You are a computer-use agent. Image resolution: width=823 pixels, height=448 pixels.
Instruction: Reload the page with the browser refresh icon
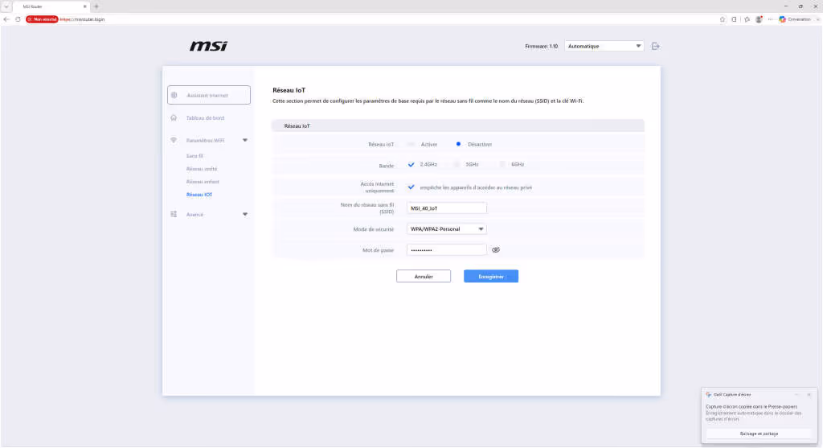pyautogui.click(x=18, y=19)
